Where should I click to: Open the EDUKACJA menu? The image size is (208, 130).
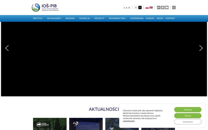(x=84, y=18)
